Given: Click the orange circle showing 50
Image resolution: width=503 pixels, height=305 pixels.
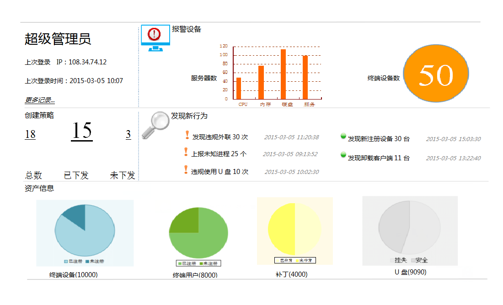Looking at the screenshot, I should [x=436, y=74].
